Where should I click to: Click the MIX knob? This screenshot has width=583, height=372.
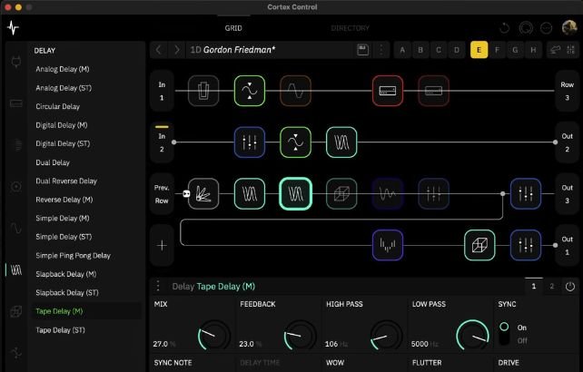(214, 335)
